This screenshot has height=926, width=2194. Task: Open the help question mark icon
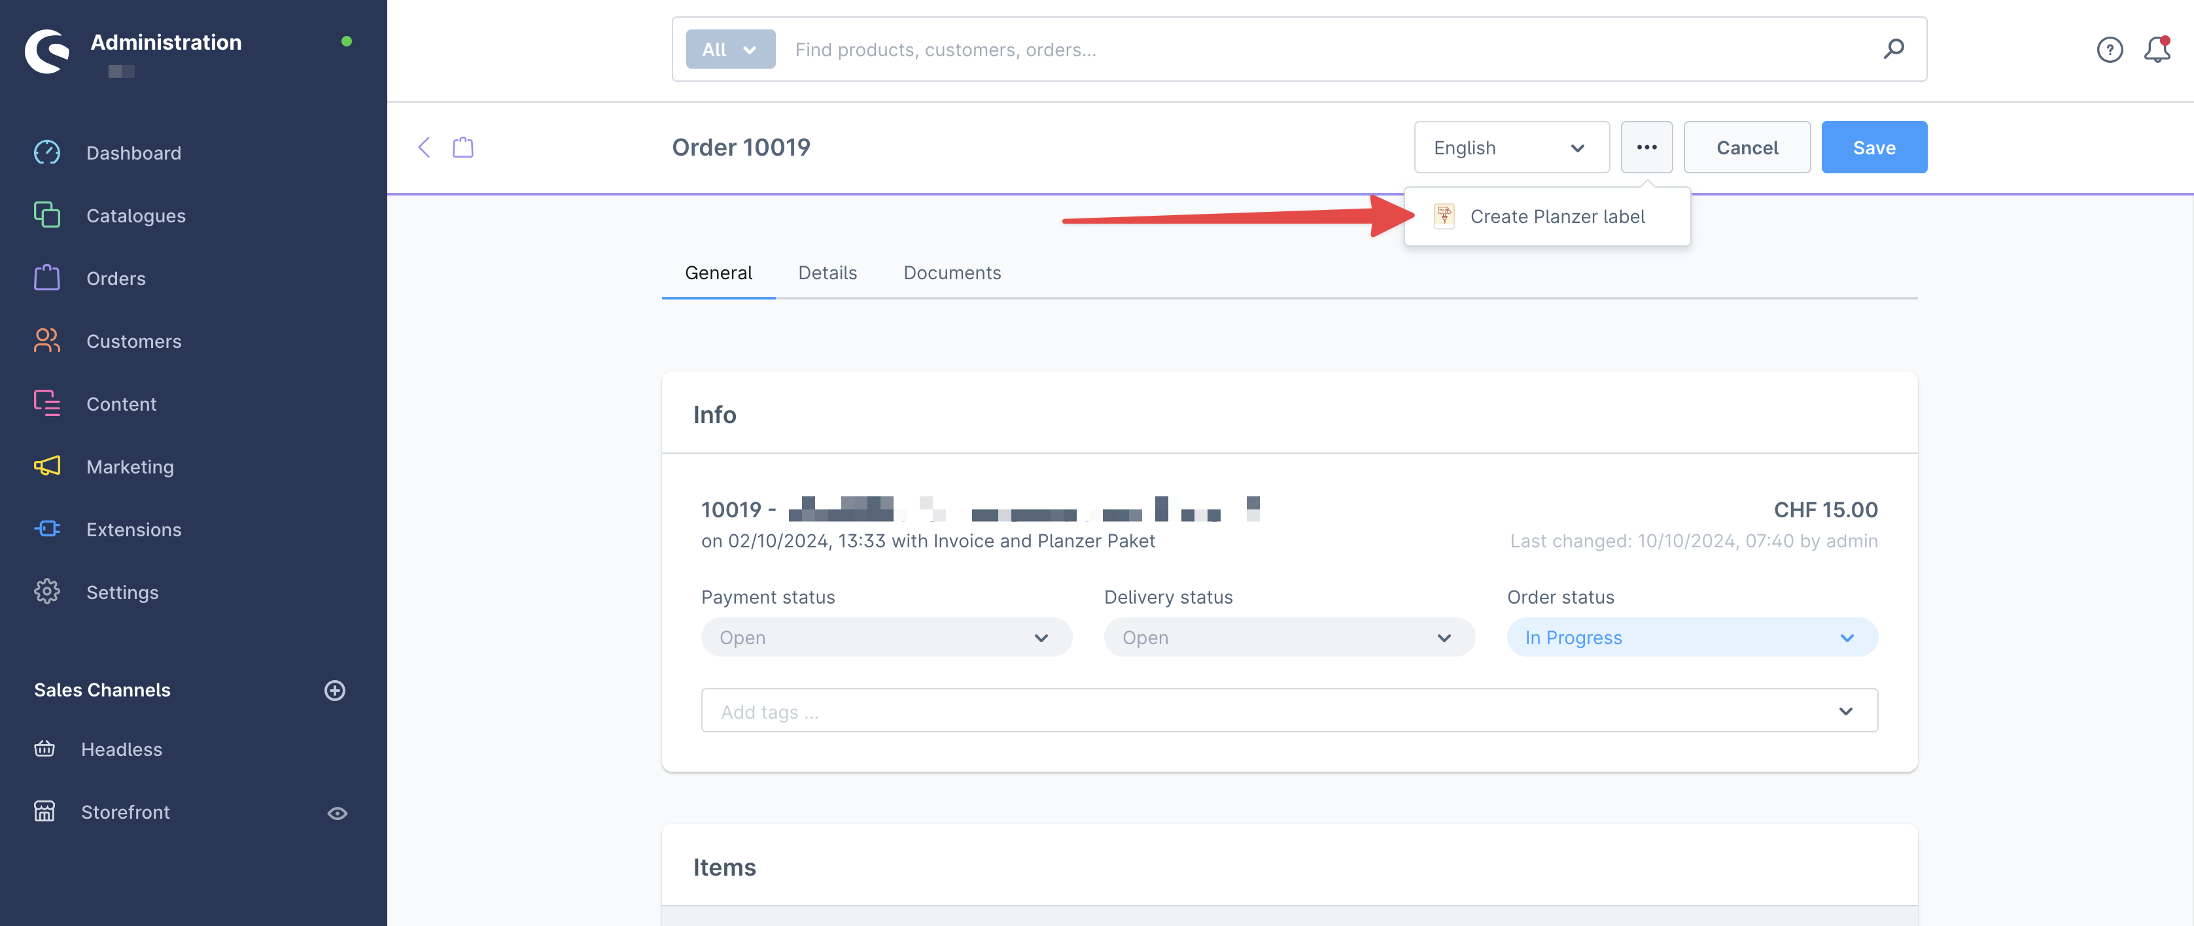(x=2109, y=50)
